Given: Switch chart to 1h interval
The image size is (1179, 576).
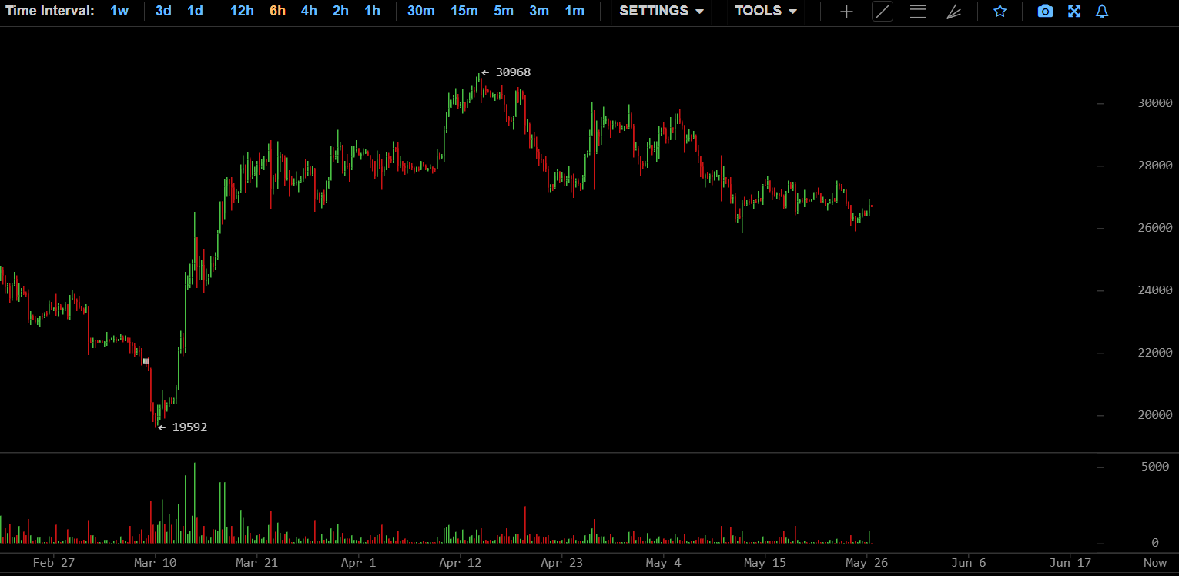Looking at the screenshot, I should [x=372, y=11].
